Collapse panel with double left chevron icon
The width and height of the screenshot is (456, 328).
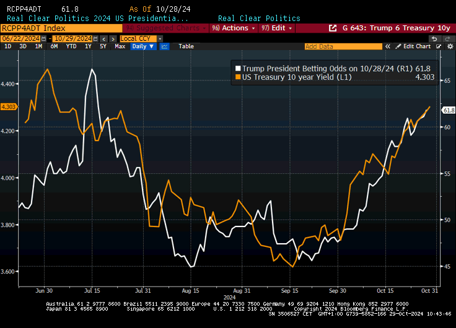pos(388,46)
